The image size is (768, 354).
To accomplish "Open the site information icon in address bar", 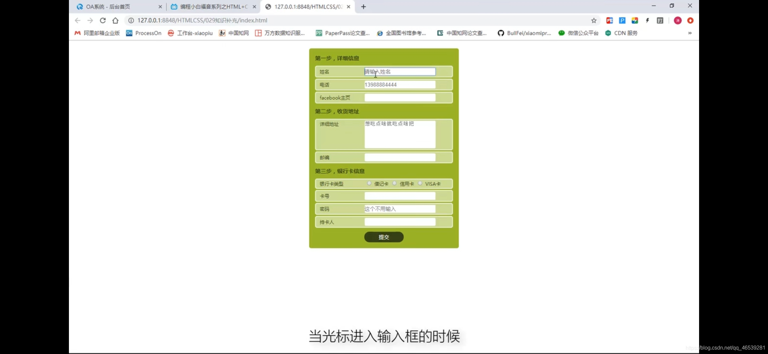I will tap(131, 20).
